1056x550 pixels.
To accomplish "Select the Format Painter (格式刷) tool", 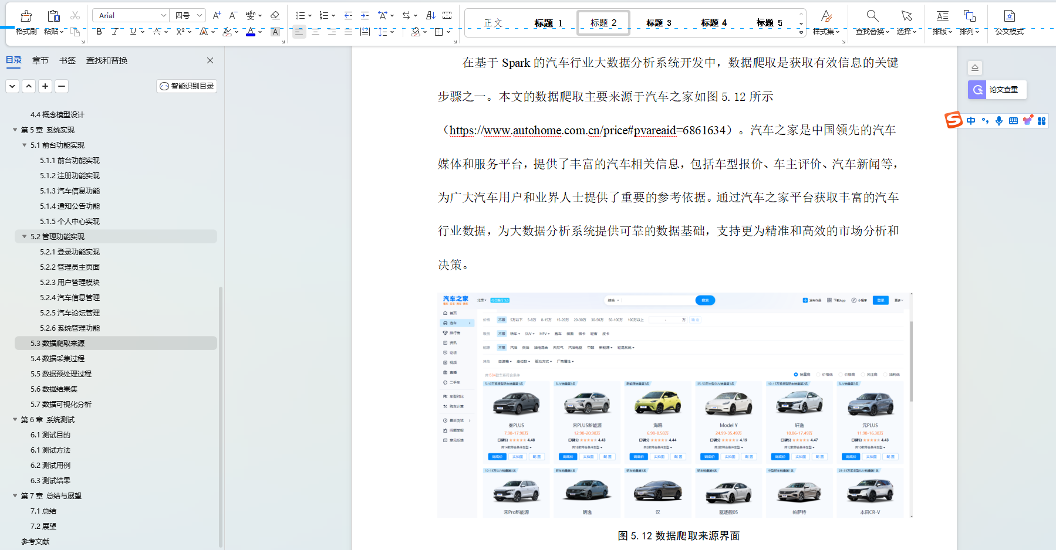I will point(26,22).
